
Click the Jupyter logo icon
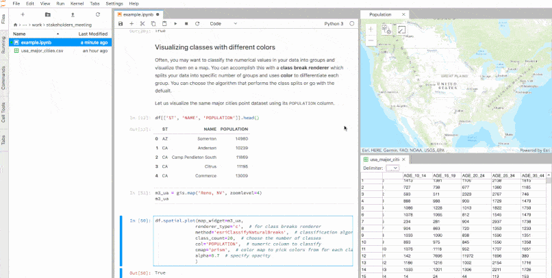(3, 3)
